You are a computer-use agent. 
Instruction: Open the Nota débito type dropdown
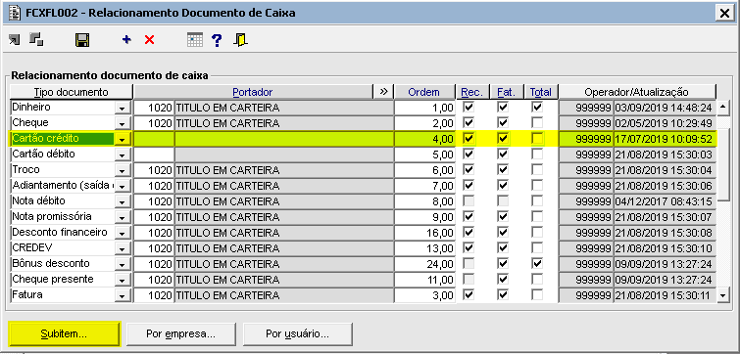123,202
